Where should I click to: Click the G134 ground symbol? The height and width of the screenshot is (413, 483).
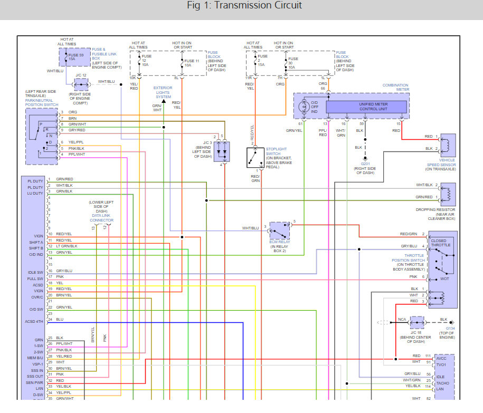click(x=451, y=322)
